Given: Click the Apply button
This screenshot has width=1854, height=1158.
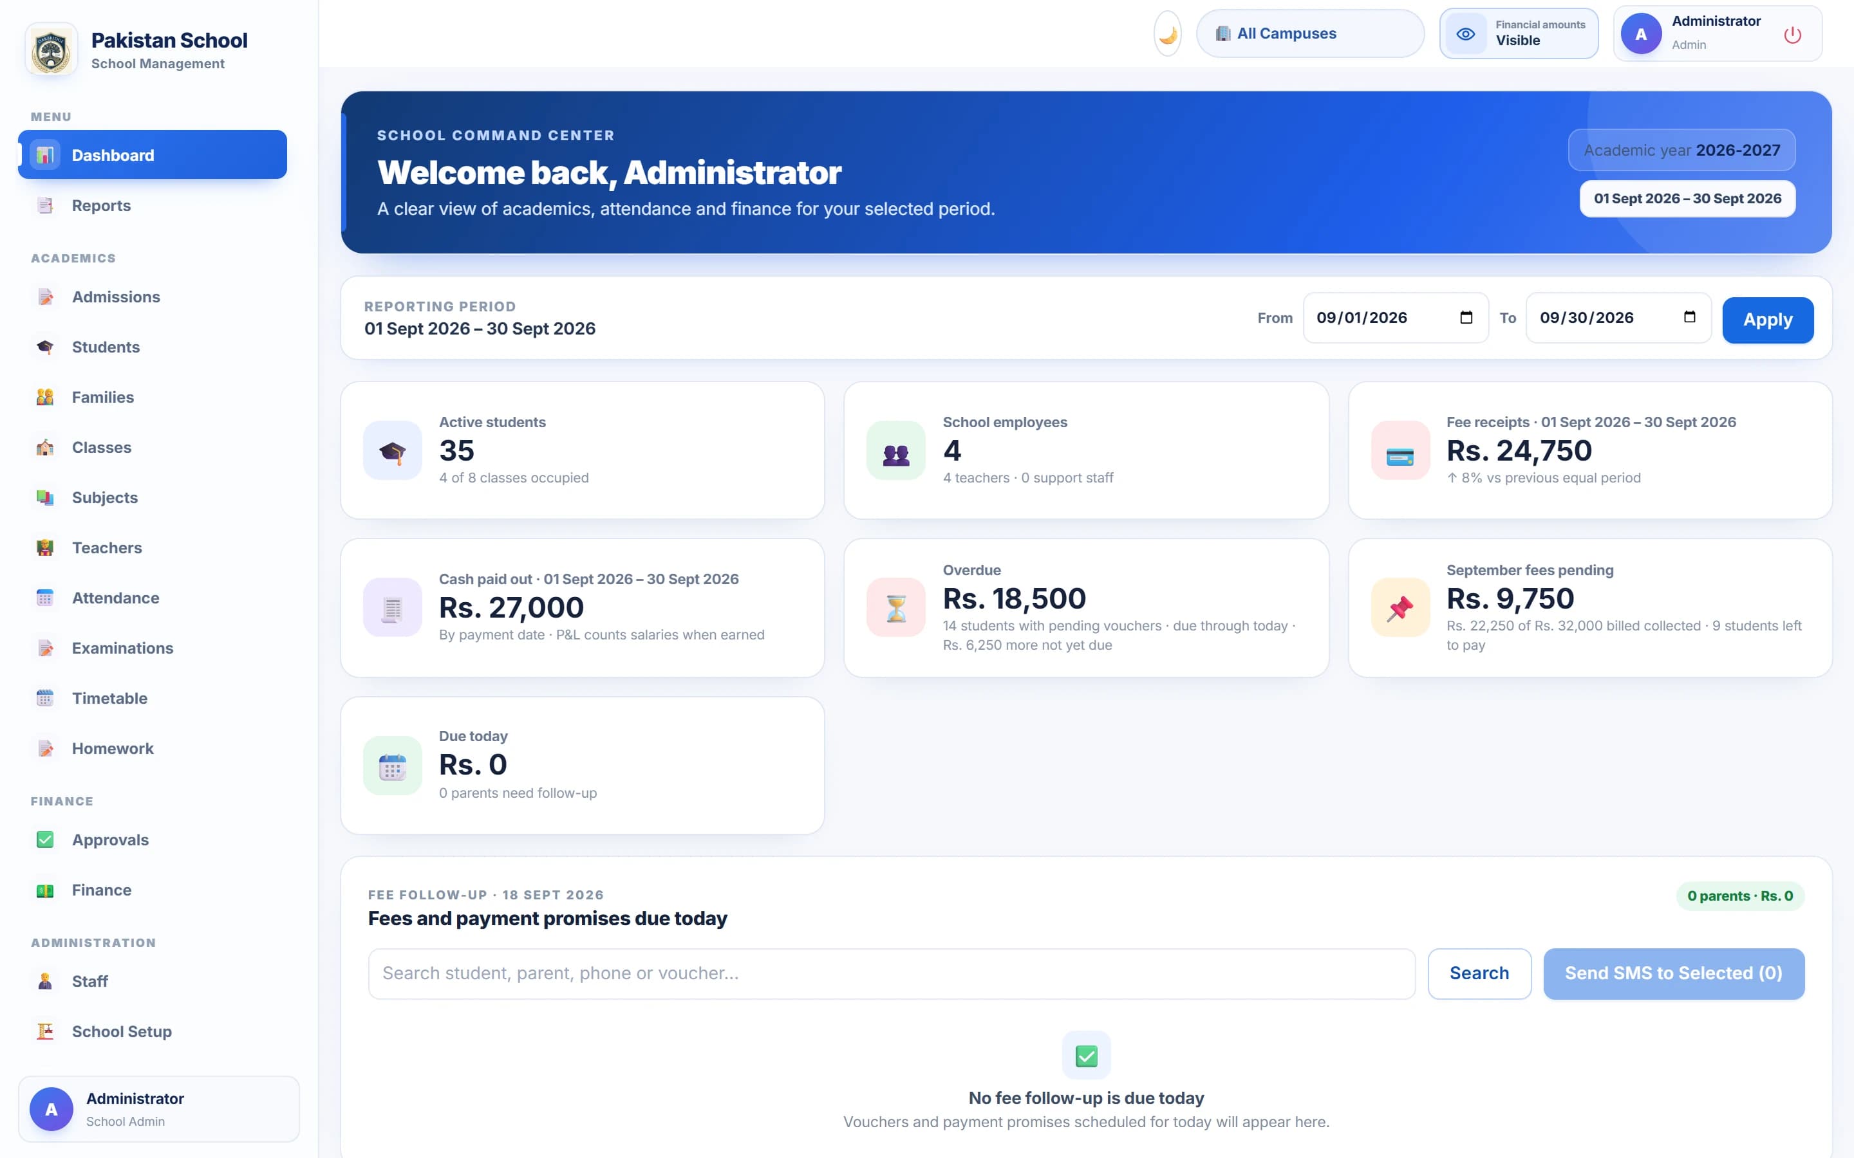Looking at the screenshot, I should coord(1768,320).
